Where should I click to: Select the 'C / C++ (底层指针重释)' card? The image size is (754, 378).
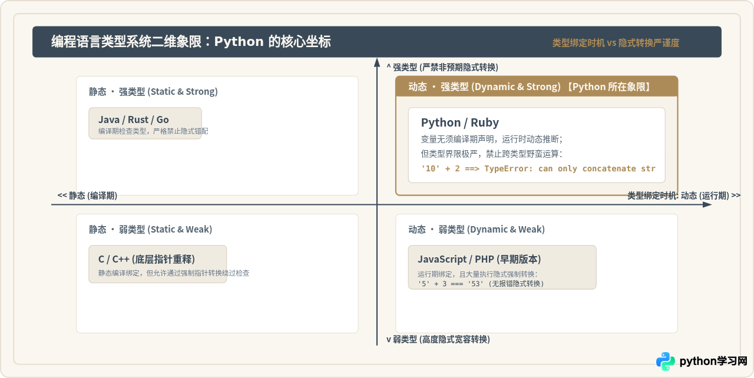157,264
